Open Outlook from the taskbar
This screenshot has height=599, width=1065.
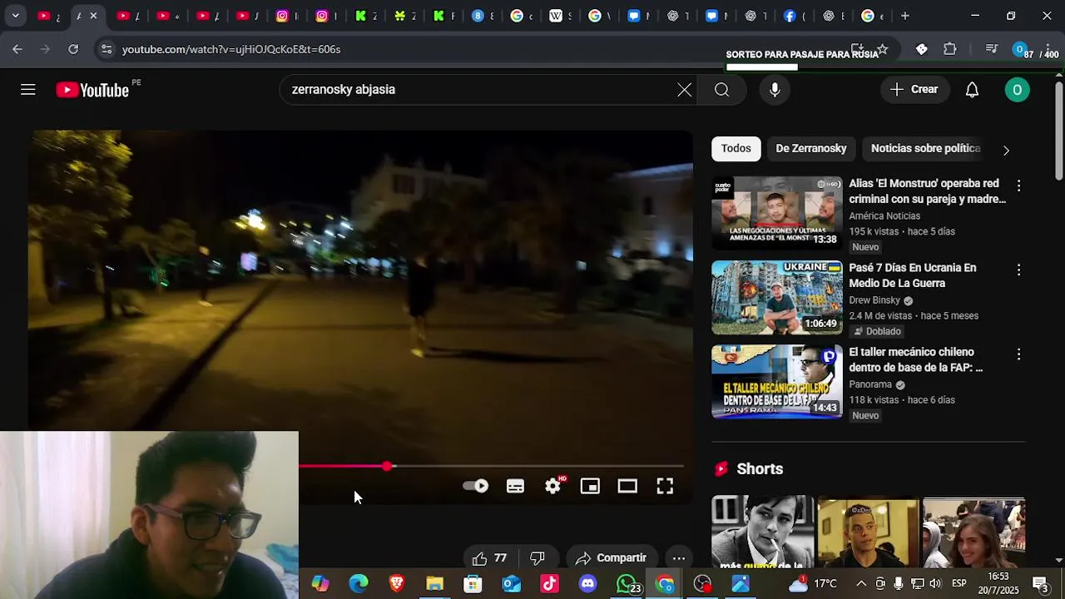pos(512,584)
